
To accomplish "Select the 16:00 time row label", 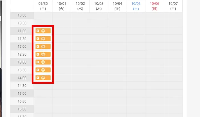I will click(22, 109).
